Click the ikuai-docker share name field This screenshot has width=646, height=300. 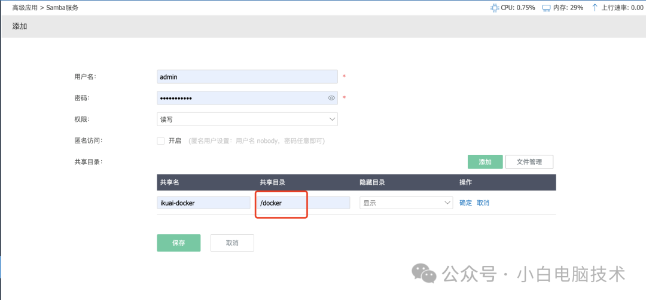[203, 203]
